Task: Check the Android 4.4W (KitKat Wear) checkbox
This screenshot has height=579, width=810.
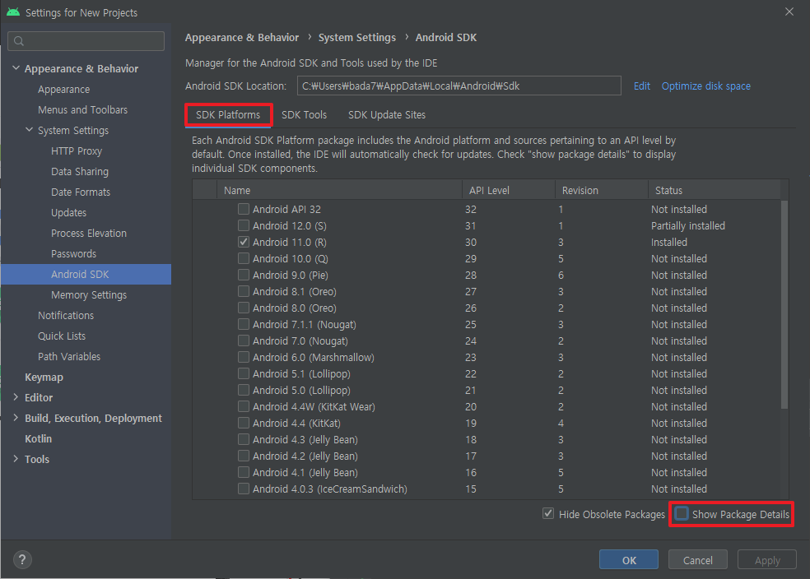Action: 244,406
